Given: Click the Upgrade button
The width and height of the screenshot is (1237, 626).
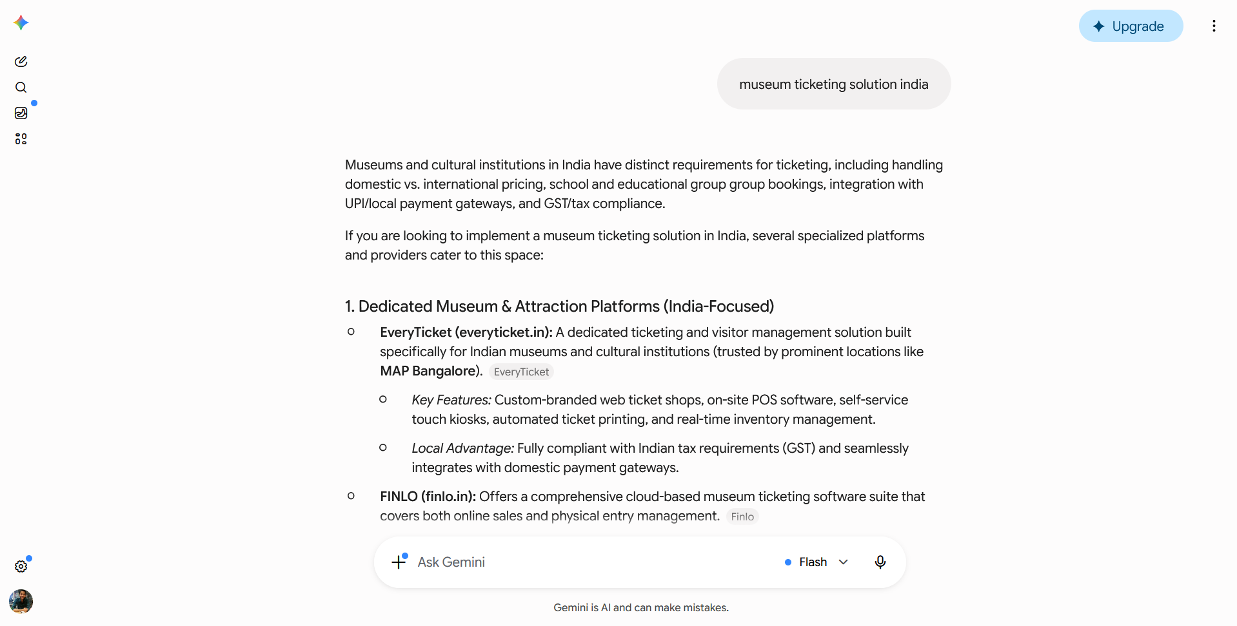Looking at the screenshot, I should tap(1131, 26).
